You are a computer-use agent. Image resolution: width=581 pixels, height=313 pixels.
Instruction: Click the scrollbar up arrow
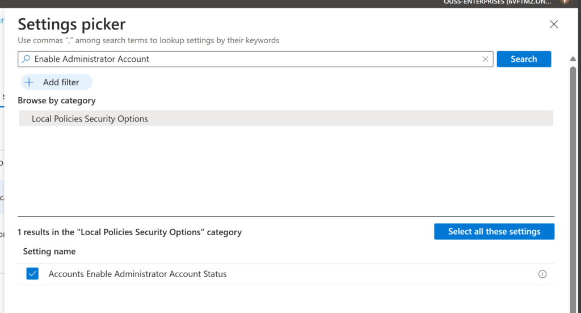click(x=574, y=59)
